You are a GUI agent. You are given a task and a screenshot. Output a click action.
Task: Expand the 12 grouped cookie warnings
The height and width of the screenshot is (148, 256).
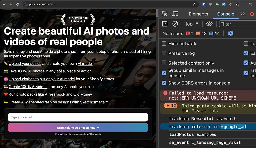pos(171,106)
